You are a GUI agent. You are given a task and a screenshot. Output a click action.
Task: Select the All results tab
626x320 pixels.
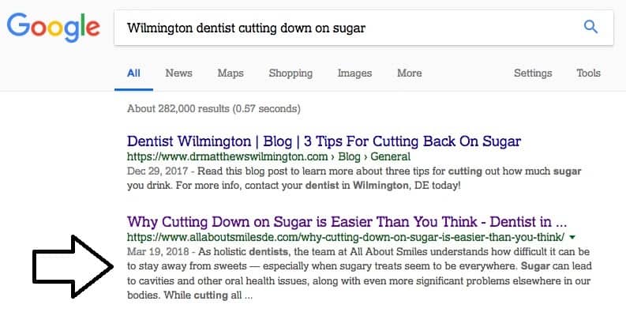[x=133, y=73]
